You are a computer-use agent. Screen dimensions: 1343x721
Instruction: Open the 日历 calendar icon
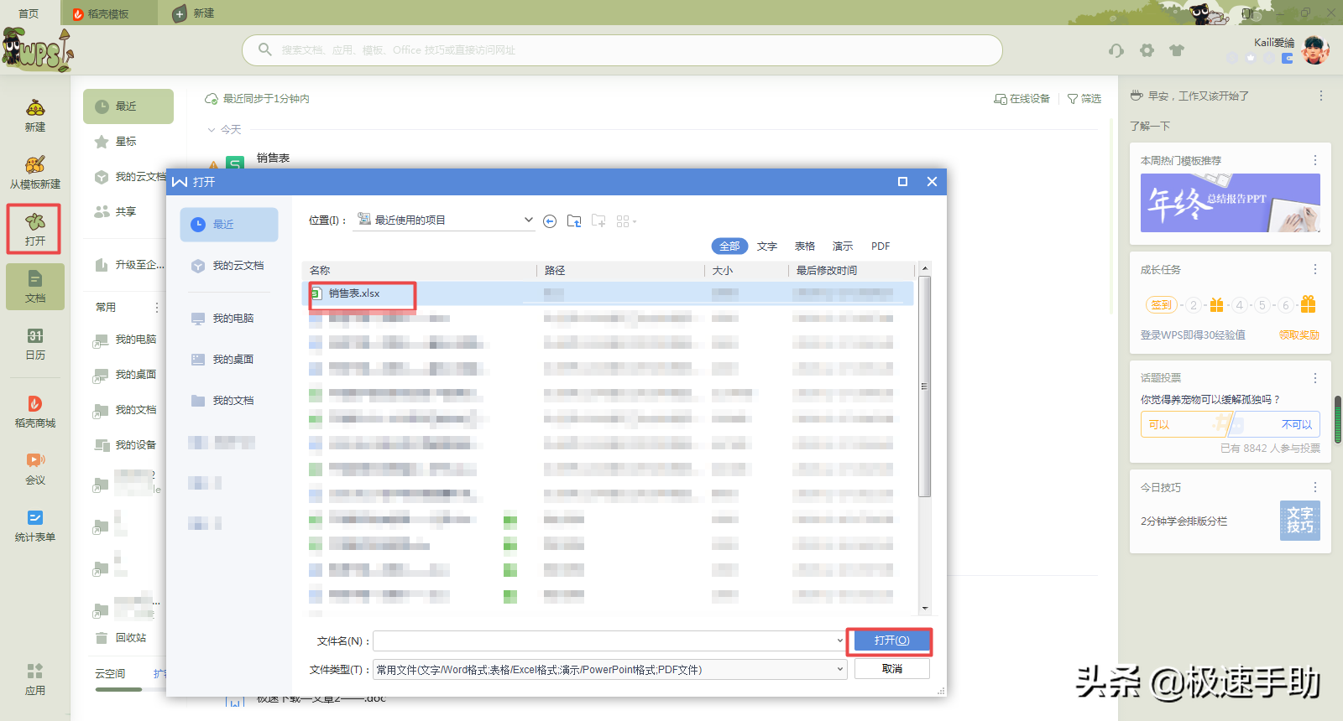tap(35, 344)
